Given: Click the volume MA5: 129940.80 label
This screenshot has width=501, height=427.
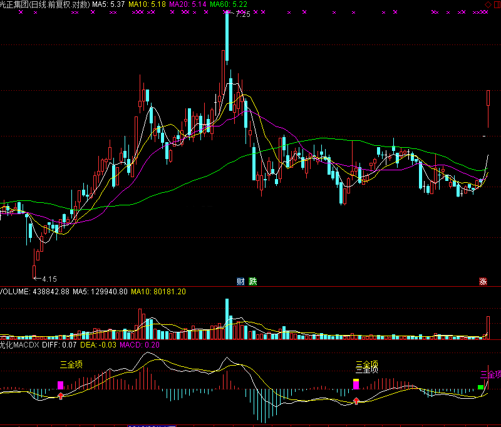Looking at the screenshot, I should (100, 292).
